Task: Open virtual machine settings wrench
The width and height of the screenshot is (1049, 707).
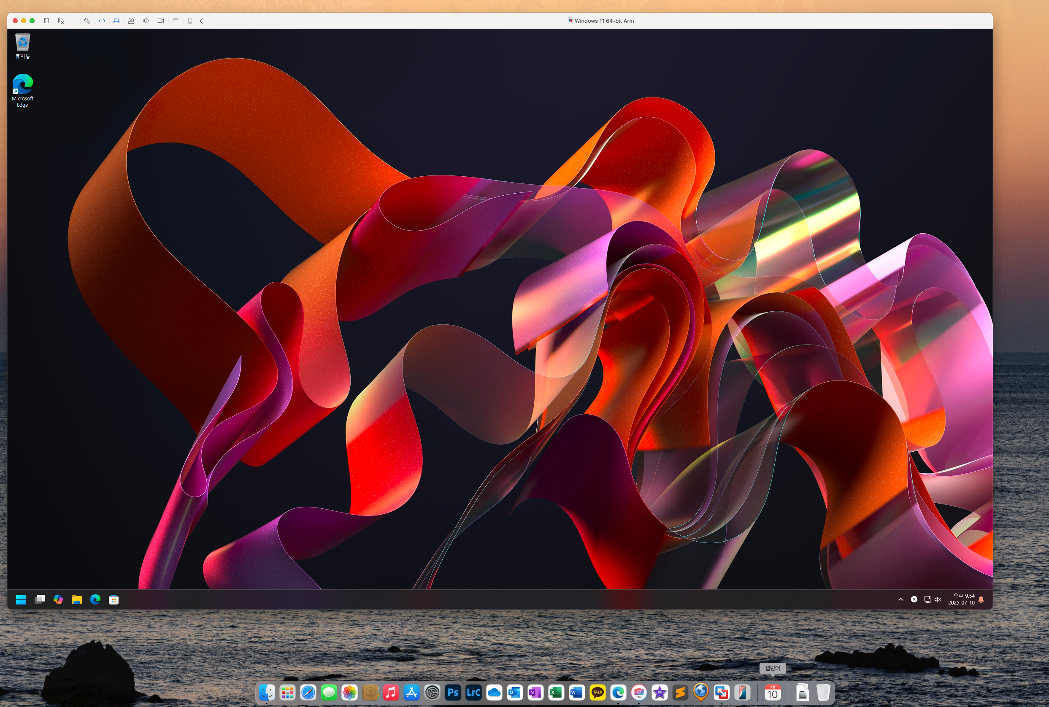Action: 87,21
